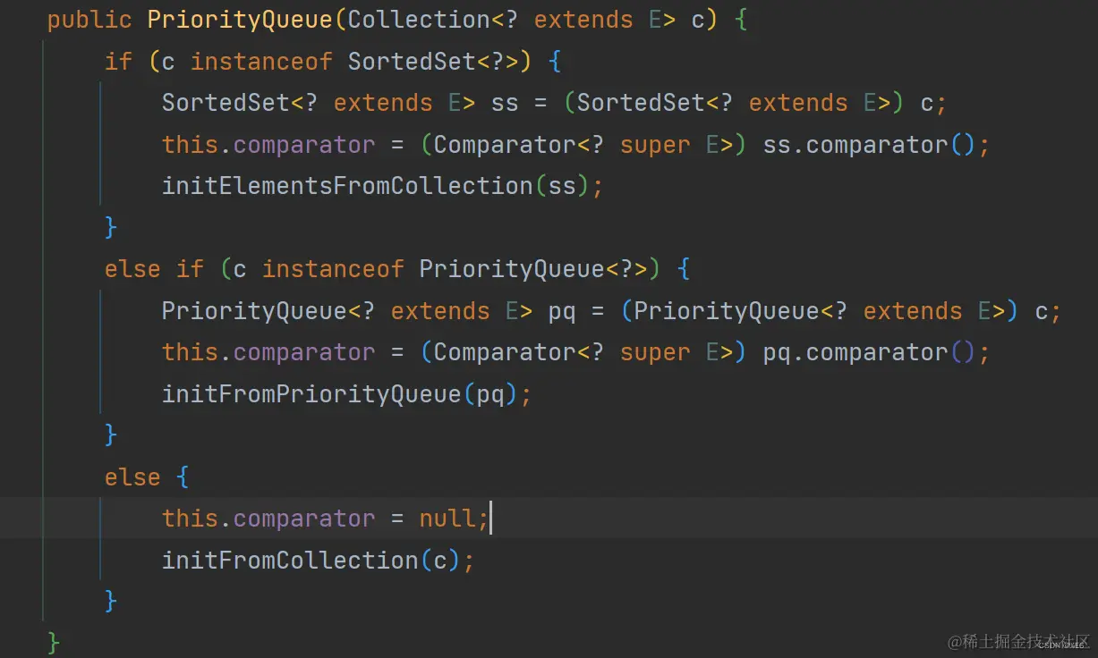Click 'PriorityQueue<?>' in instanceof check

coord(534,269)
